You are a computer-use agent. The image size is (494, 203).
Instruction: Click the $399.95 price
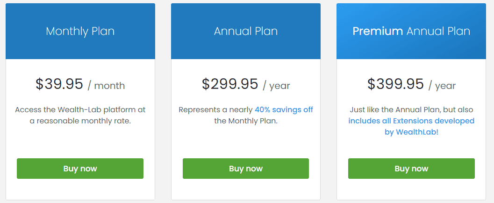click(x=395, y=84)
